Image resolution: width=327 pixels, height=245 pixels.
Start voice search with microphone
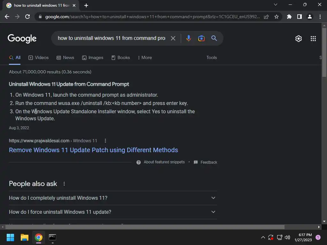(188, 38)
